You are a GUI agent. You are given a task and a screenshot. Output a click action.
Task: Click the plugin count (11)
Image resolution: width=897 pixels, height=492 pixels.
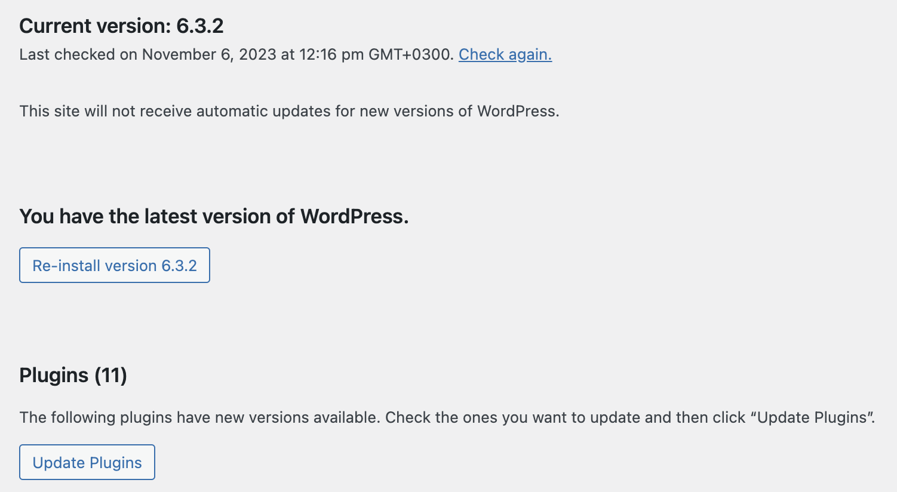pyautogui.click(x=110, y=375)
